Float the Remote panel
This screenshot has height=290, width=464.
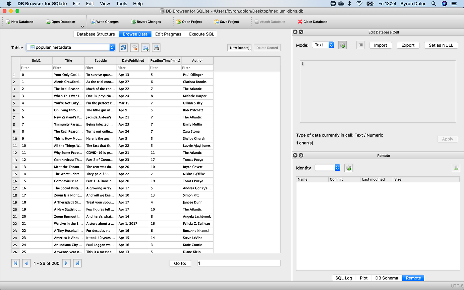coord(301,155)
